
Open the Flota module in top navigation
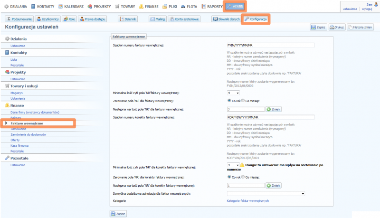point(190,7)
